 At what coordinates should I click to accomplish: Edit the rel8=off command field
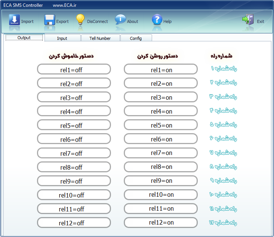tap(74, 167)
